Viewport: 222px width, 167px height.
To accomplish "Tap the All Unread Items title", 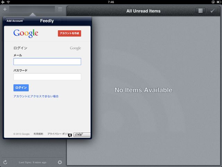I will (x=143, y=11).
